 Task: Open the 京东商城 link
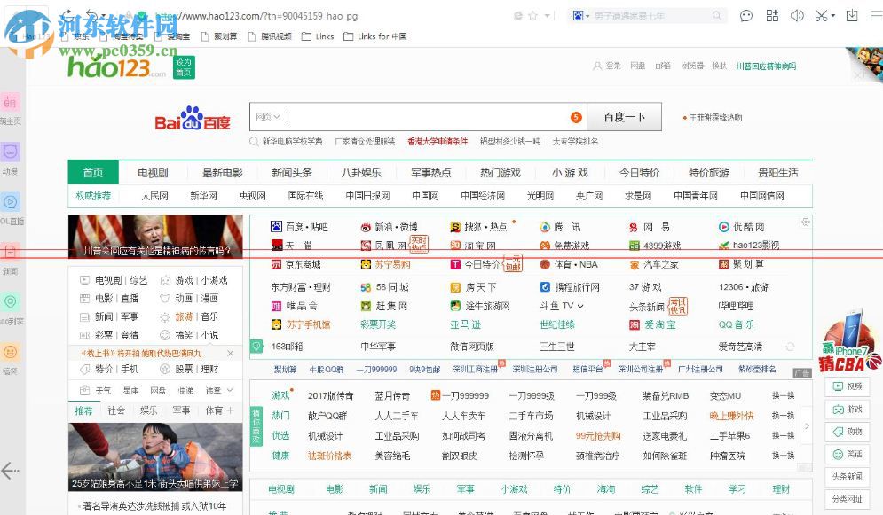[x=301, y=263]
